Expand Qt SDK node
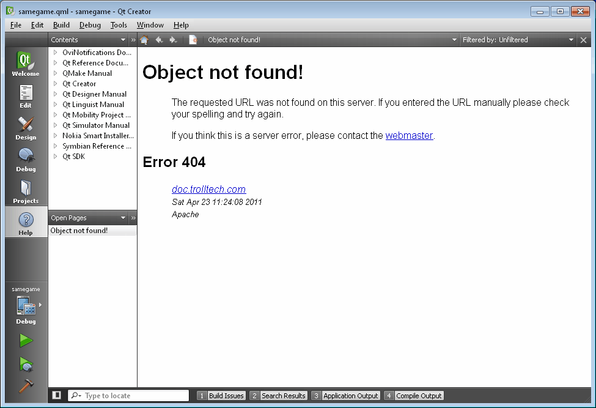This screenshot has width=596, height=408. point(55,156)
